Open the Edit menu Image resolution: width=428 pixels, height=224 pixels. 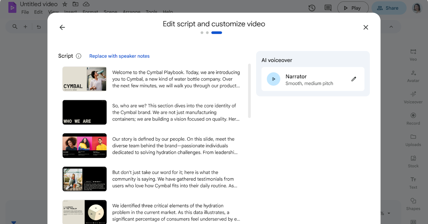pyautogui.click(x=38, y=12)
